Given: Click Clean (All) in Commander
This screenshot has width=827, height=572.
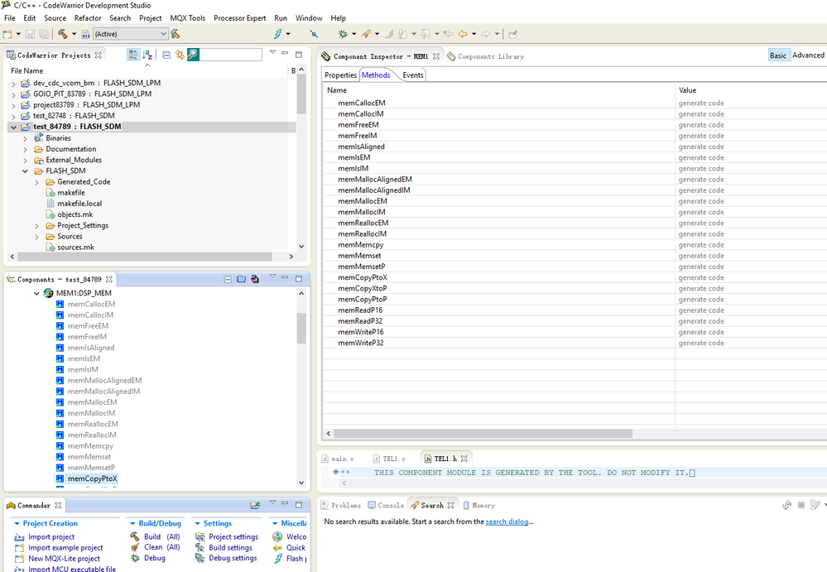Looking at the screenshot, I should pyautogui.click(x=162, y=547).
